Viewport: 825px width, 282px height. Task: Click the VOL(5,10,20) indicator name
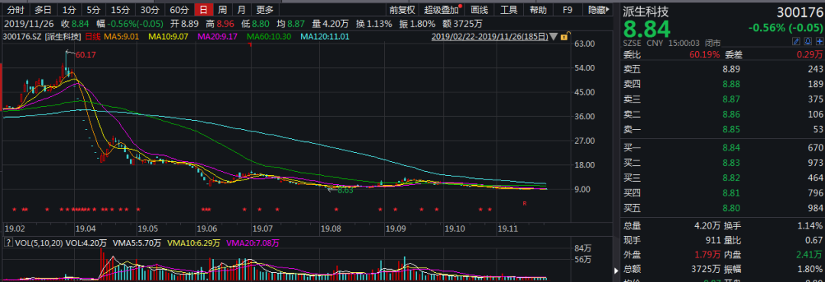click(x=40, y=243)
